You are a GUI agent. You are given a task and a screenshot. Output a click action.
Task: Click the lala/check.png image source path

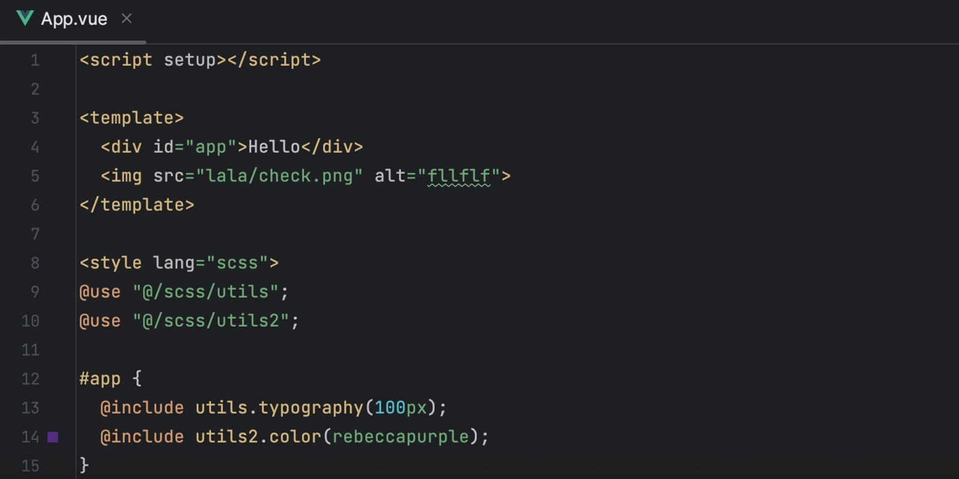(279, 176)
